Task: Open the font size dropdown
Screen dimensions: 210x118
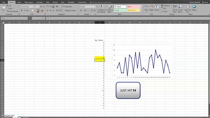Action: pos(39,7)
